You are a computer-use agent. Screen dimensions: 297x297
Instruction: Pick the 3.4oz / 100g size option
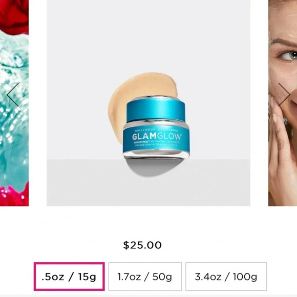pyautogui.click(x=226, y=277)
